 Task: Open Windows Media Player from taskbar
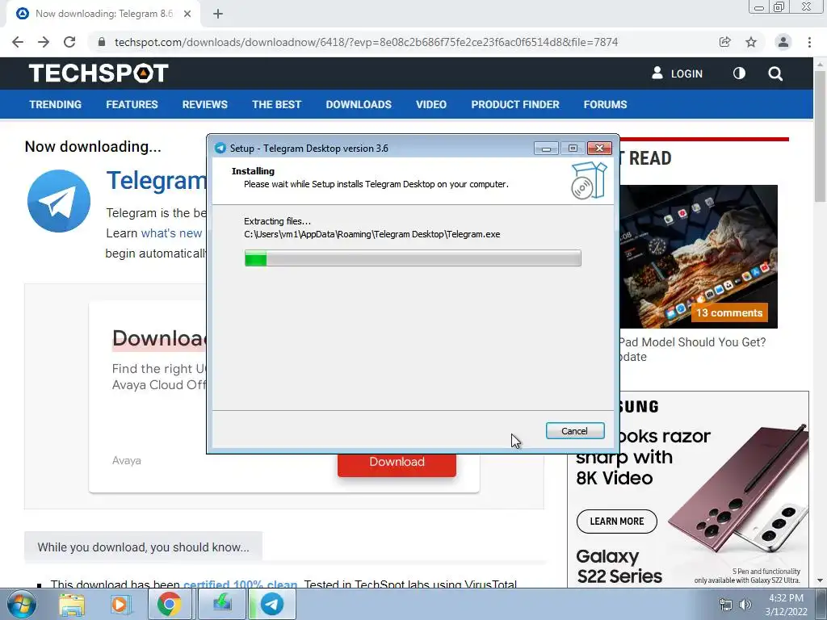tap(120, 604)
